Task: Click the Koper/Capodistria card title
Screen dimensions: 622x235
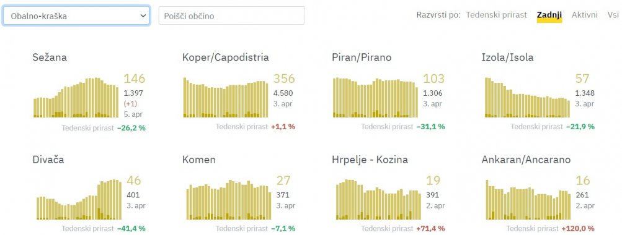Action: point(226,58)
